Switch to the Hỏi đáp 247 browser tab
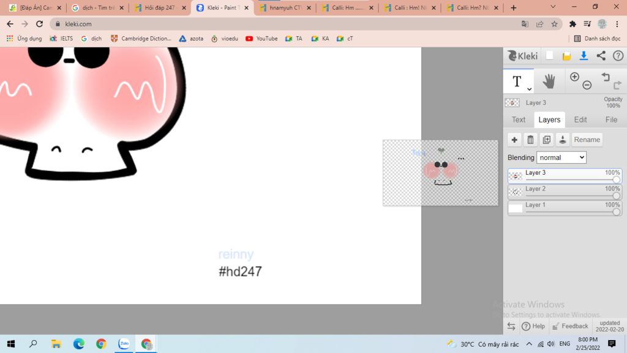 [x=160, y=7]
